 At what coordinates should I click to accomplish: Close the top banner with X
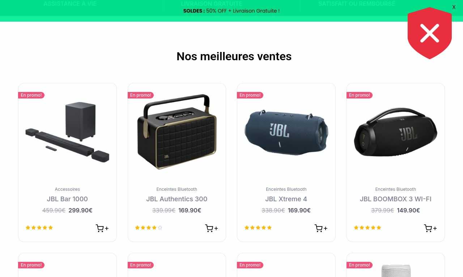454,7
